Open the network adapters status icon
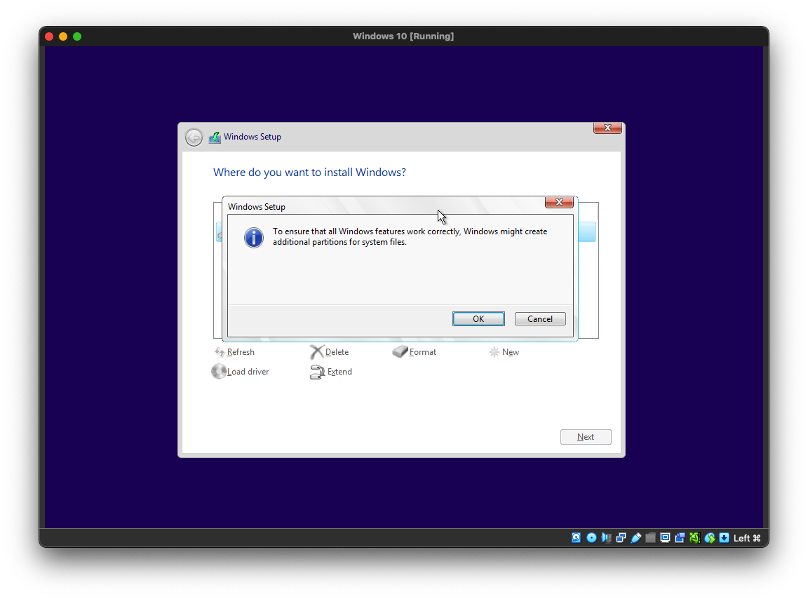Image resolution: width=808 pixels, height=599 pixels. [621, 538]
